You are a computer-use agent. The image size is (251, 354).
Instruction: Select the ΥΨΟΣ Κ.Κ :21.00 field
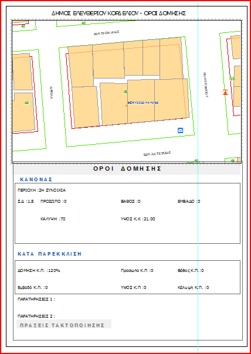pos(138,219)
